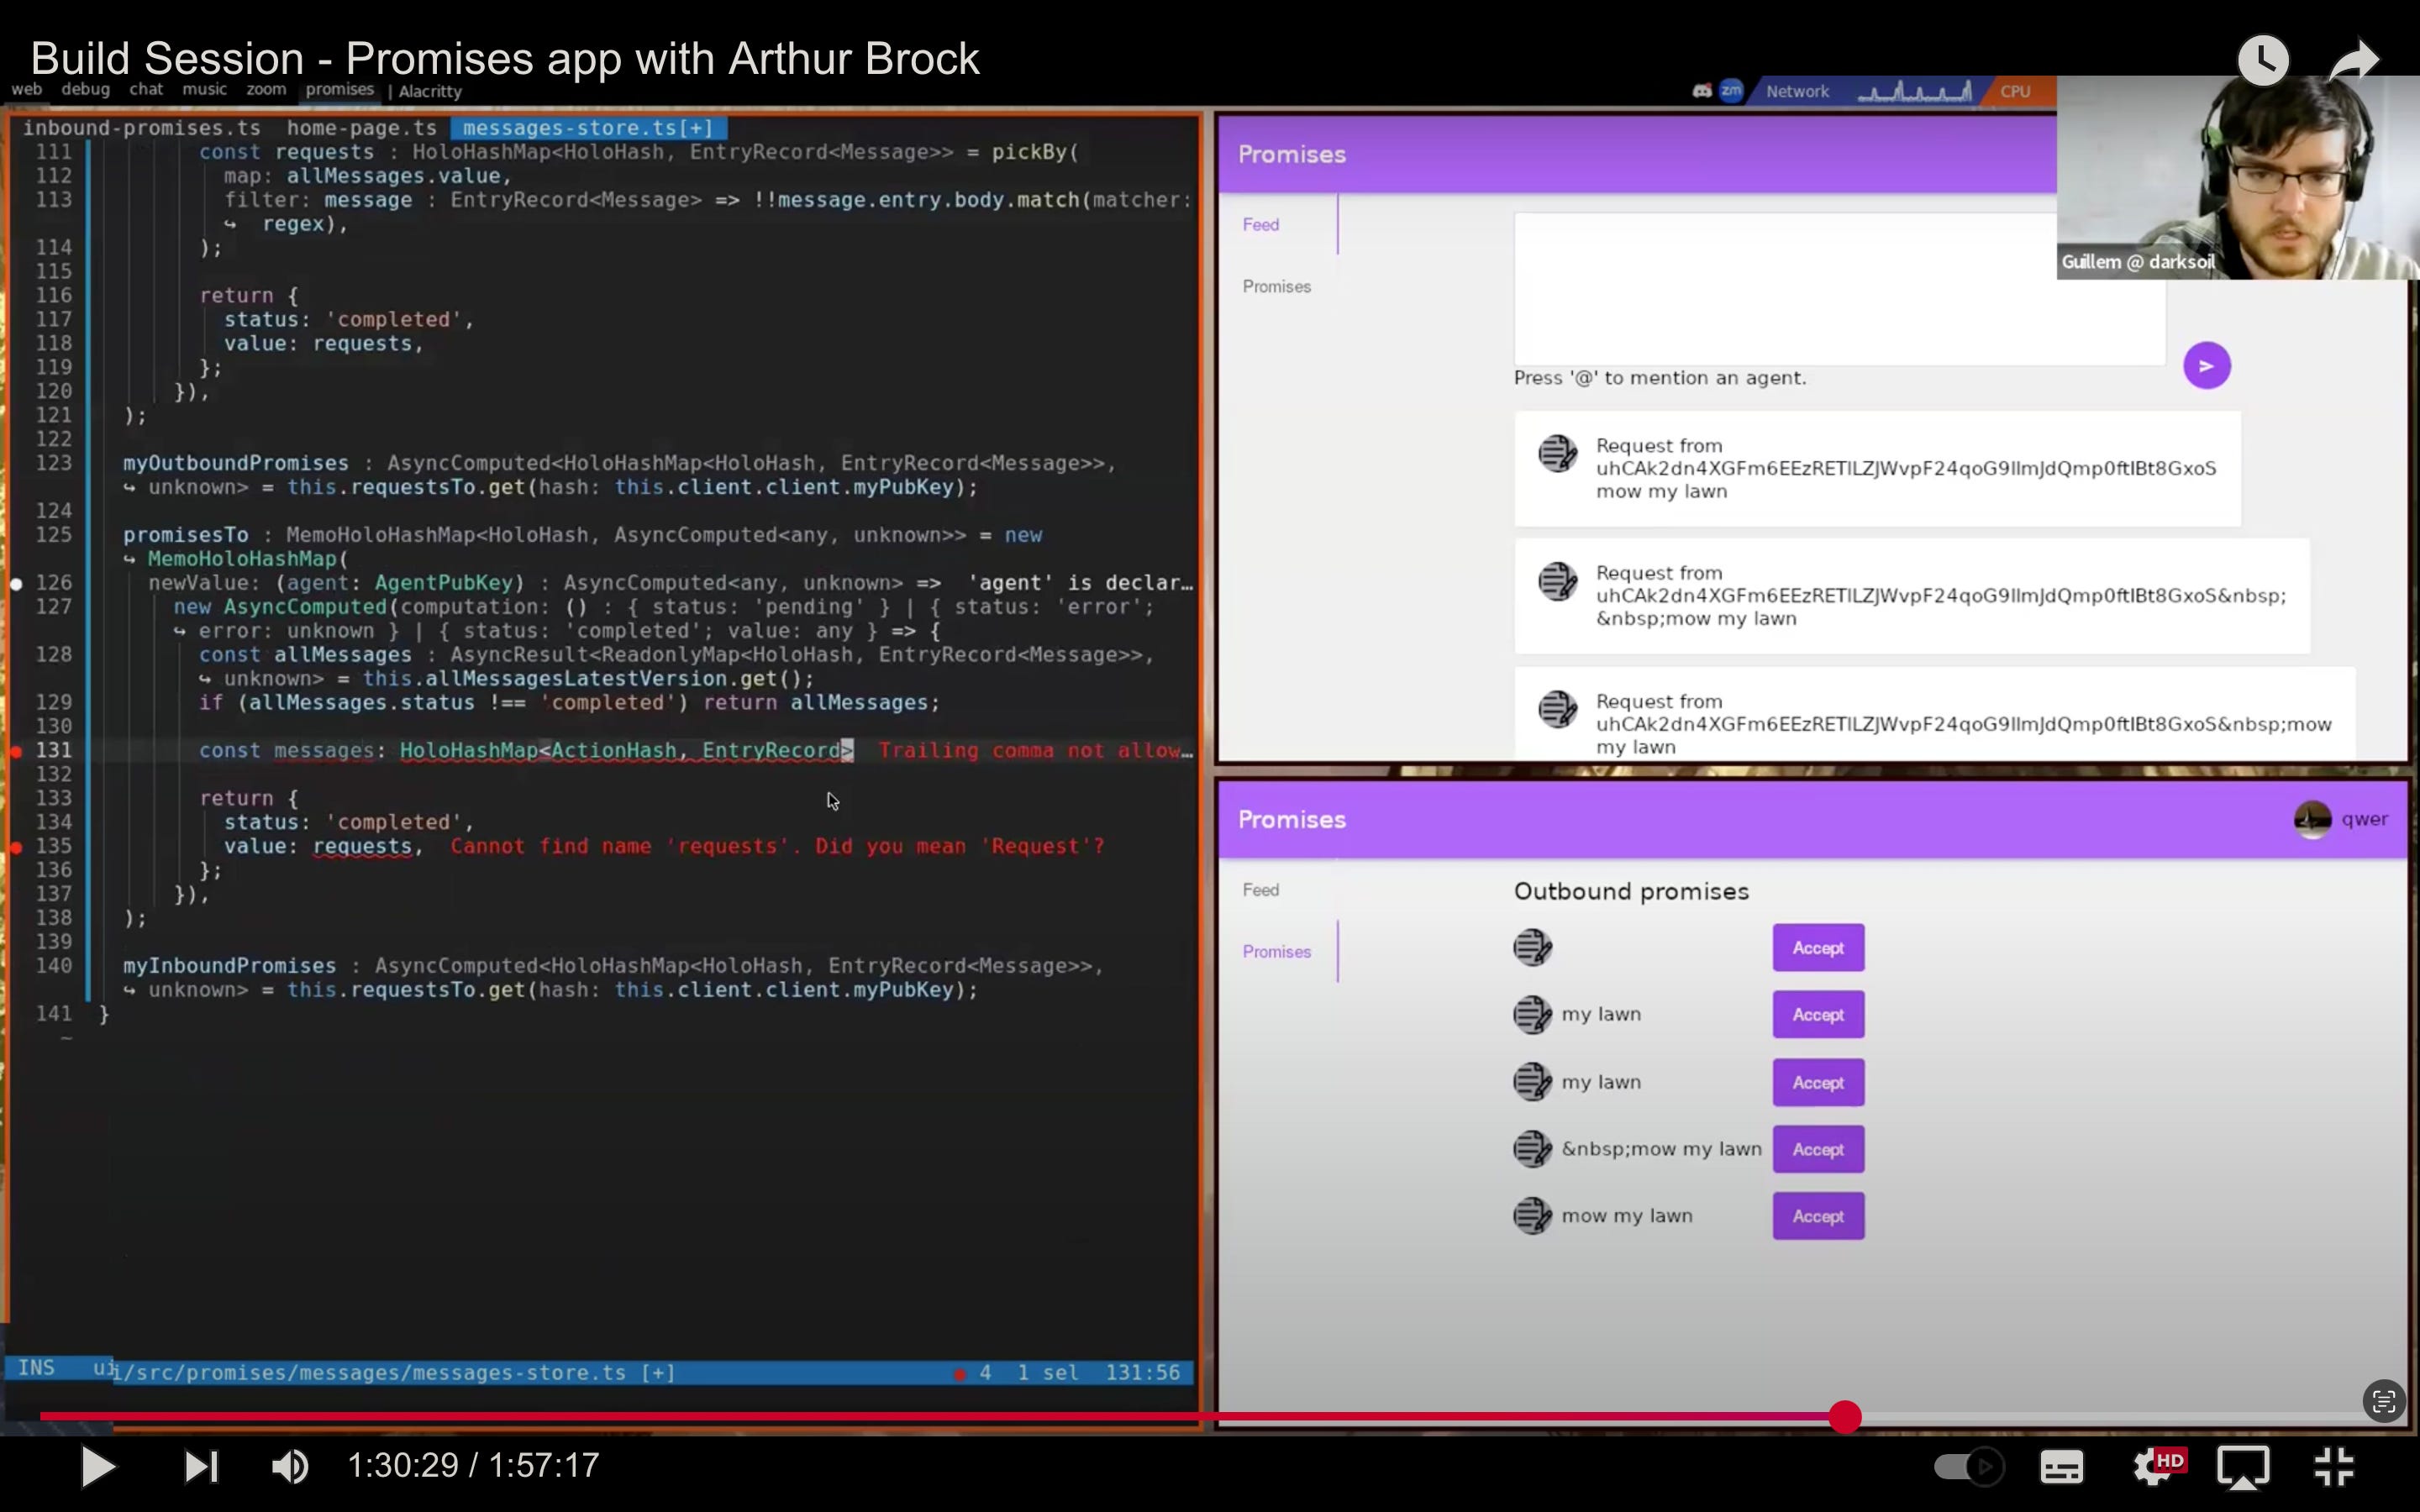Screen dimensions: 2420x1512
Task: Toggle the autoplay switch
Action: tap(1967, 1466)
